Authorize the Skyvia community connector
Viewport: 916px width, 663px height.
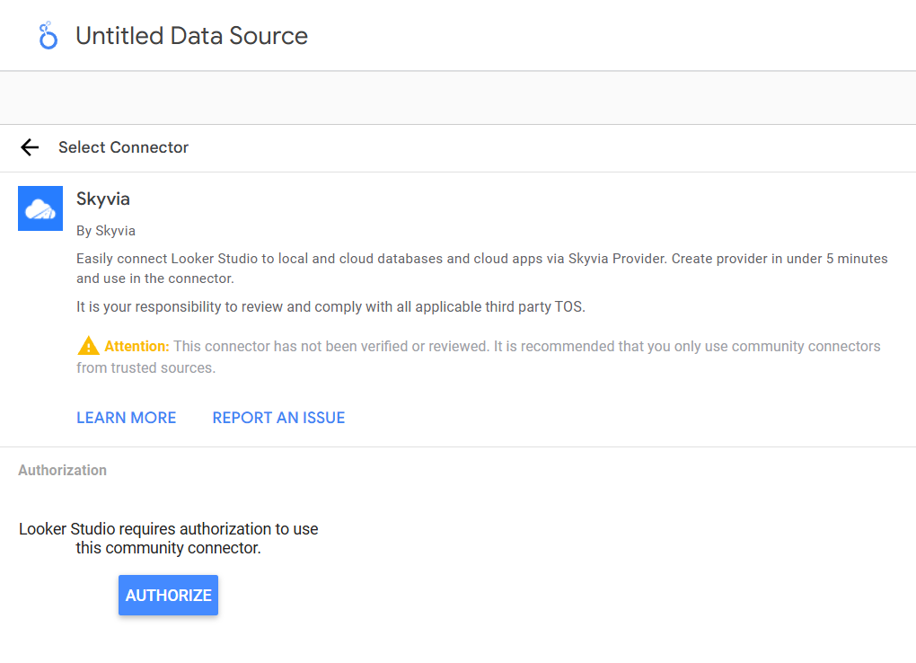[168, 595]
